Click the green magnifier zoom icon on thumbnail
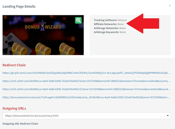The width and height of the screenshot is (175, 129). 78,20
